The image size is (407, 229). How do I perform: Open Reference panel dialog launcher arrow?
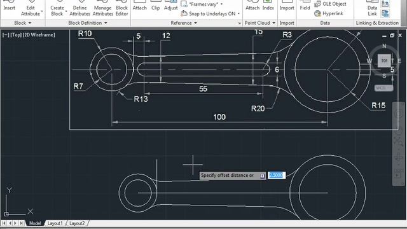239,24
